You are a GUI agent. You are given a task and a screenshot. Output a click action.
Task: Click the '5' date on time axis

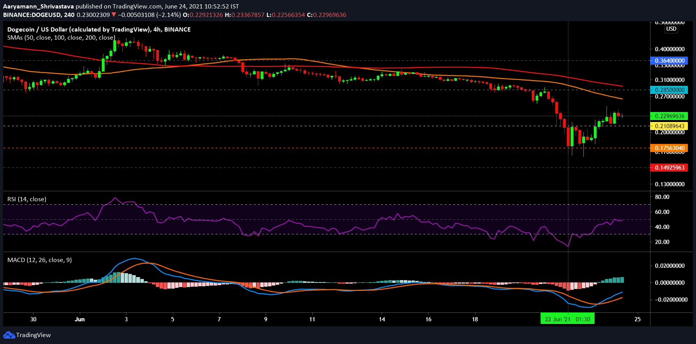pos(173,319)
